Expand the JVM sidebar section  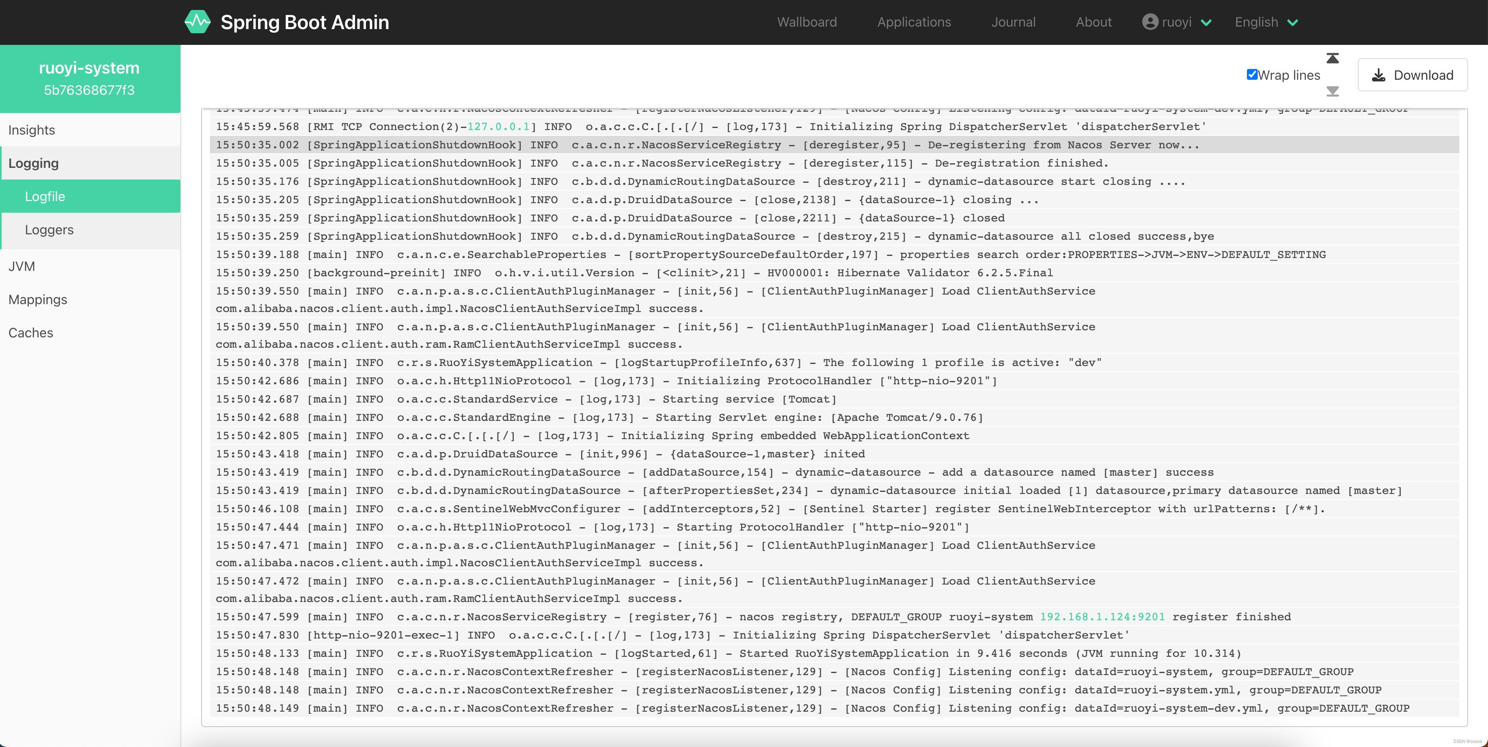point(90,266)
